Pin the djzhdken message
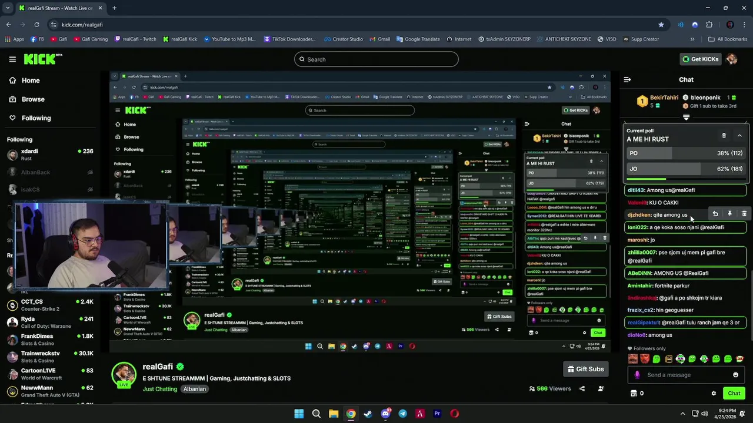 (729, 214)
